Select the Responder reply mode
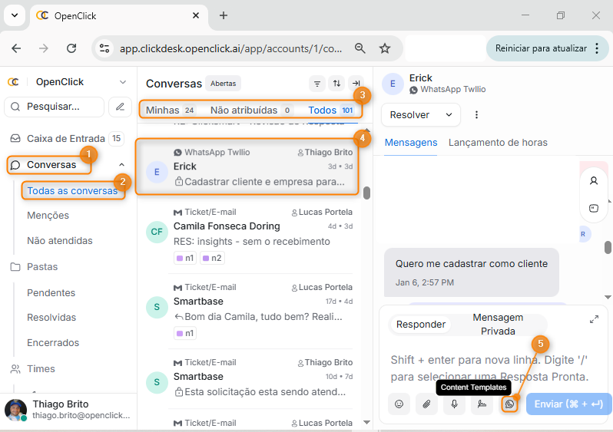The width and height of the screenshot is (613, 432). 420,324
